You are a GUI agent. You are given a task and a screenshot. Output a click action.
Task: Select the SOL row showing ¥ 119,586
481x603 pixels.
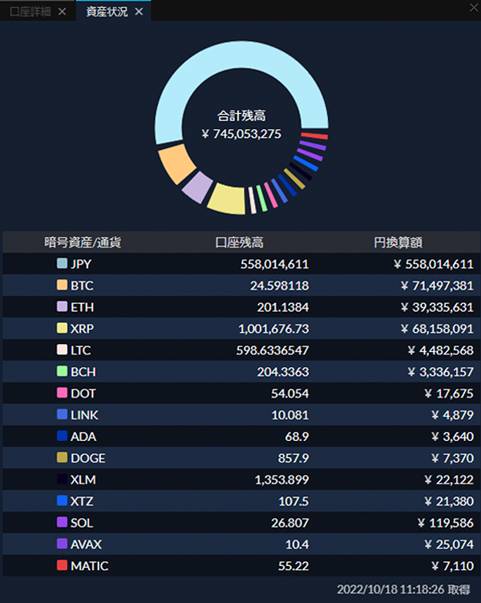241,523
